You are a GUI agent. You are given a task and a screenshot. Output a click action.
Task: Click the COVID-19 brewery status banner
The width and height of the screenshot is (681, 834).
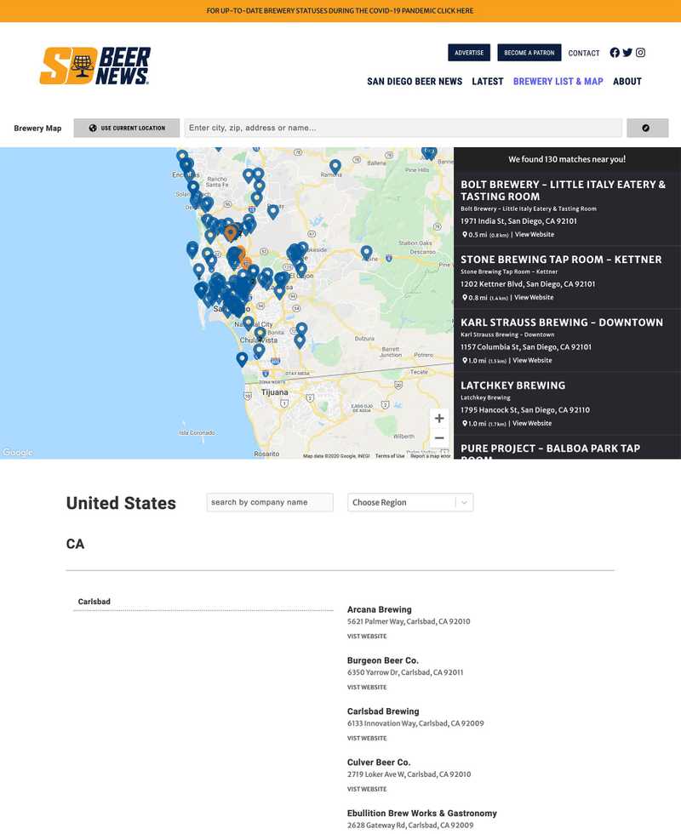340,10
